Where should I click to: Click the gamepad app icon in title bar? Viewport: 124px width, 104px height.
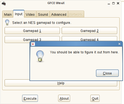(x=4, y=4)
